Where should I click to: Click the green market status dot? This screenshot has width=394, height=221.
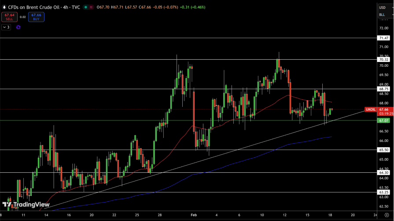pos(85,7)
